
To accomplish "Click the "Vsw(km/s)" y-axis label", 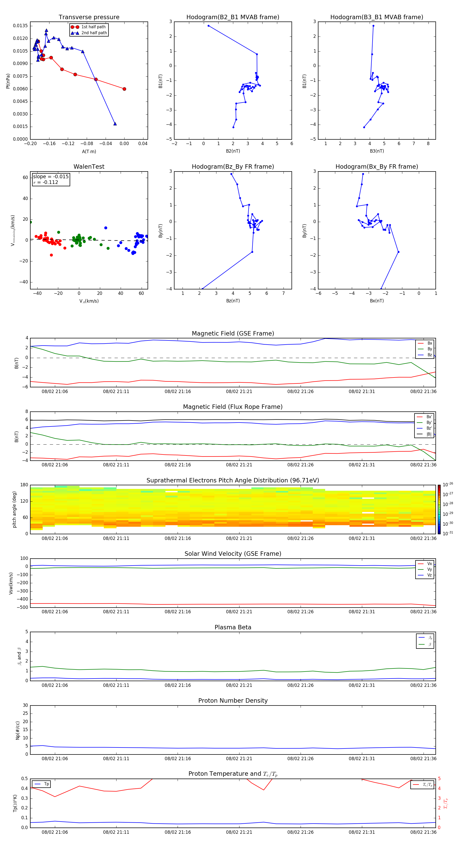I will (11, 583).
